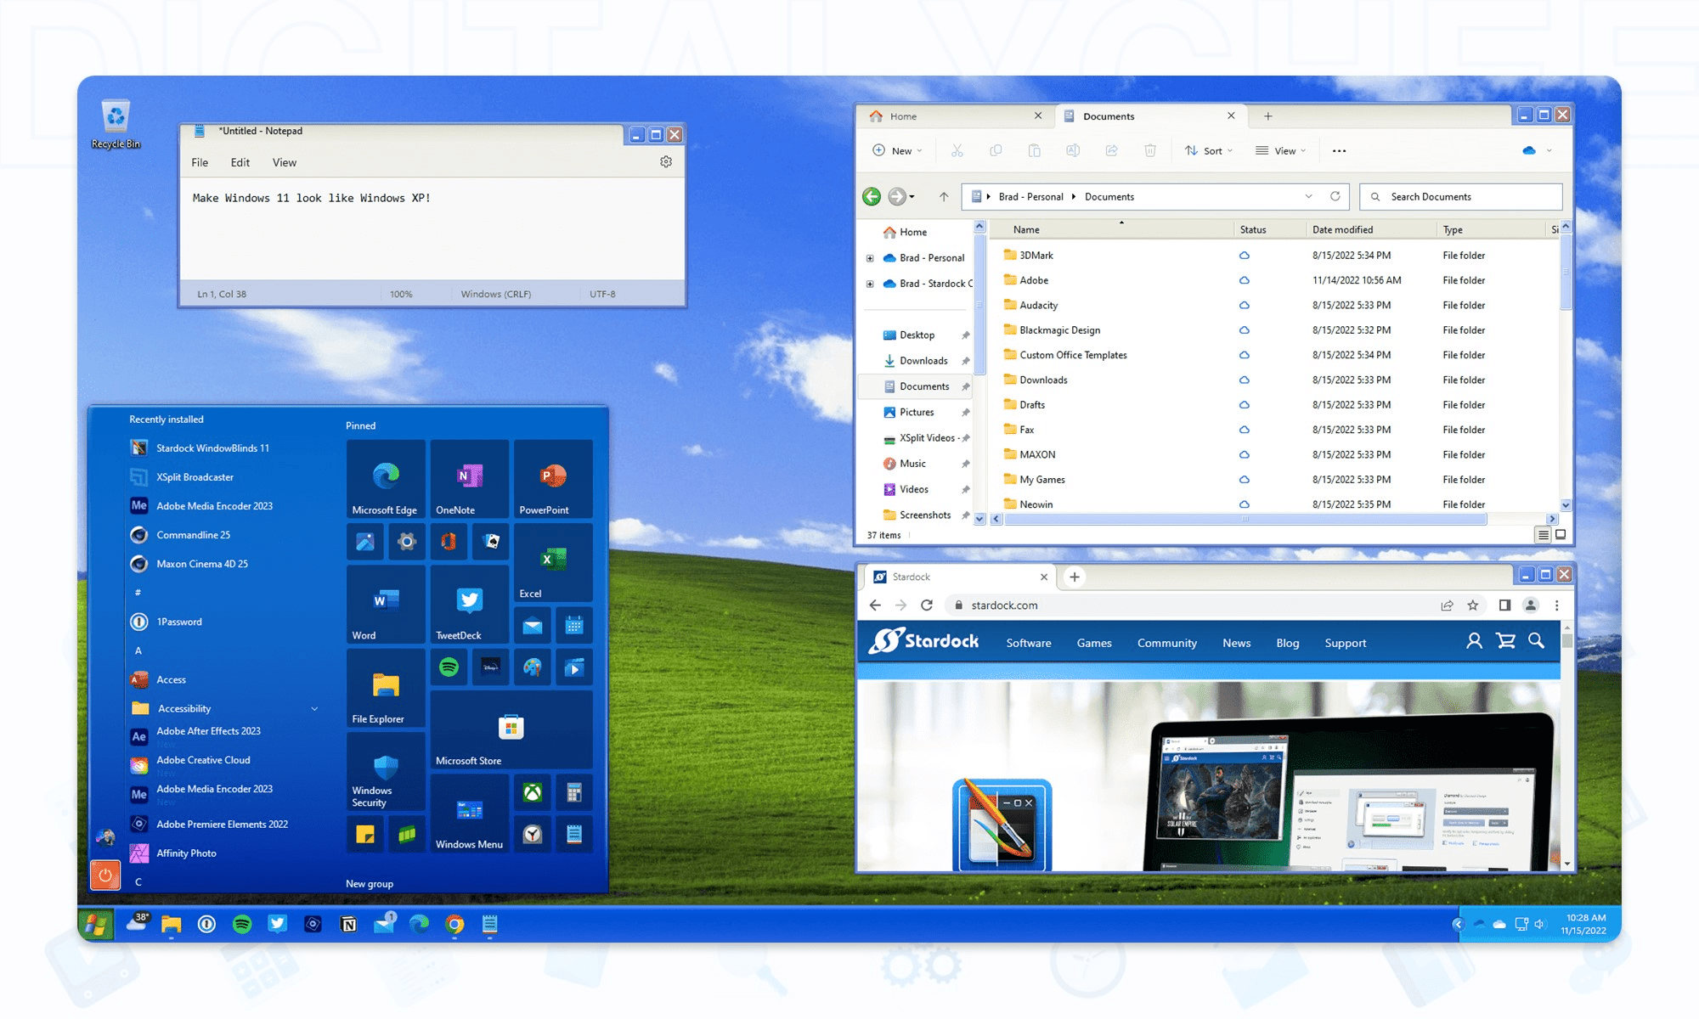Unpin Documents in the Explorer sidebar
The width and height of the screenshot is (1699, 1019).
(x=968, y=386)
